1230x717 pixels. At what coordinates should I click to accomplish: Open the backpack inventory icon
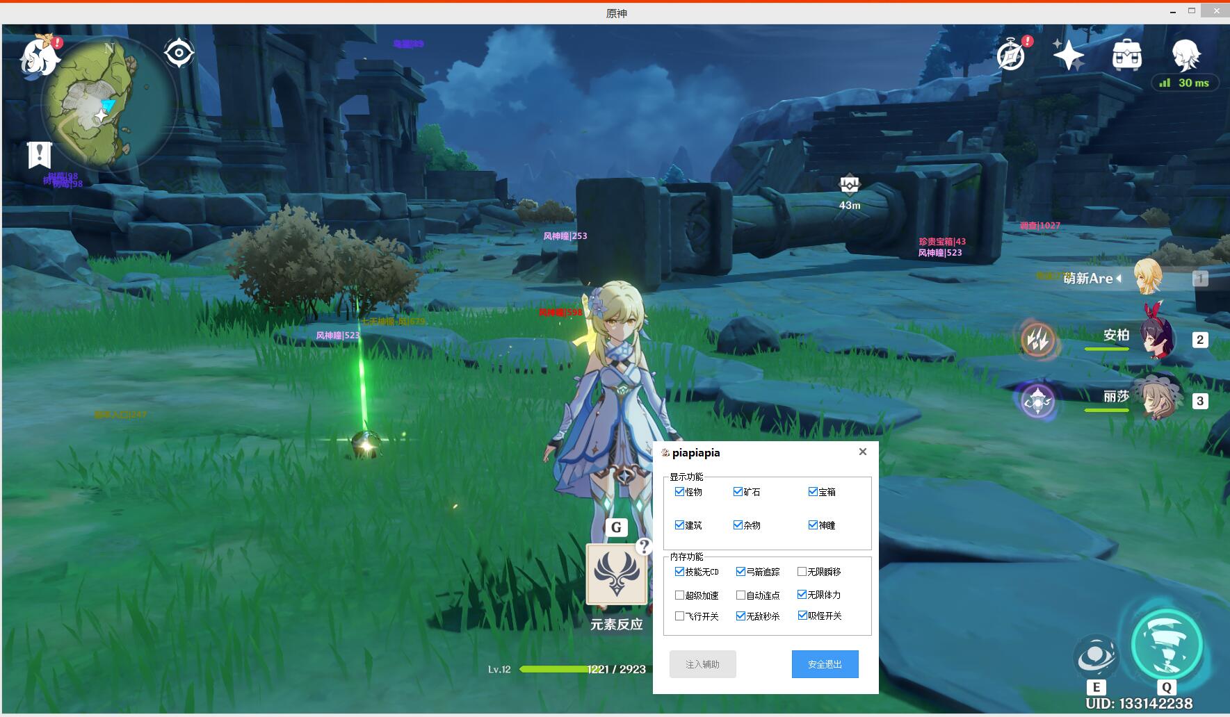[1126, 55]
